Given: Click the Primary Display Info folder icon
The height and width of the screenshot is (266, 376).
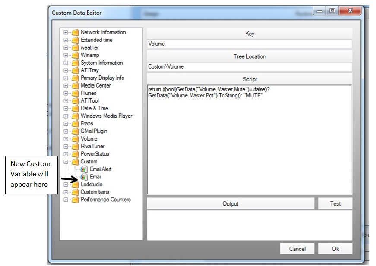Looking at the screenshot, I should 75,78.
